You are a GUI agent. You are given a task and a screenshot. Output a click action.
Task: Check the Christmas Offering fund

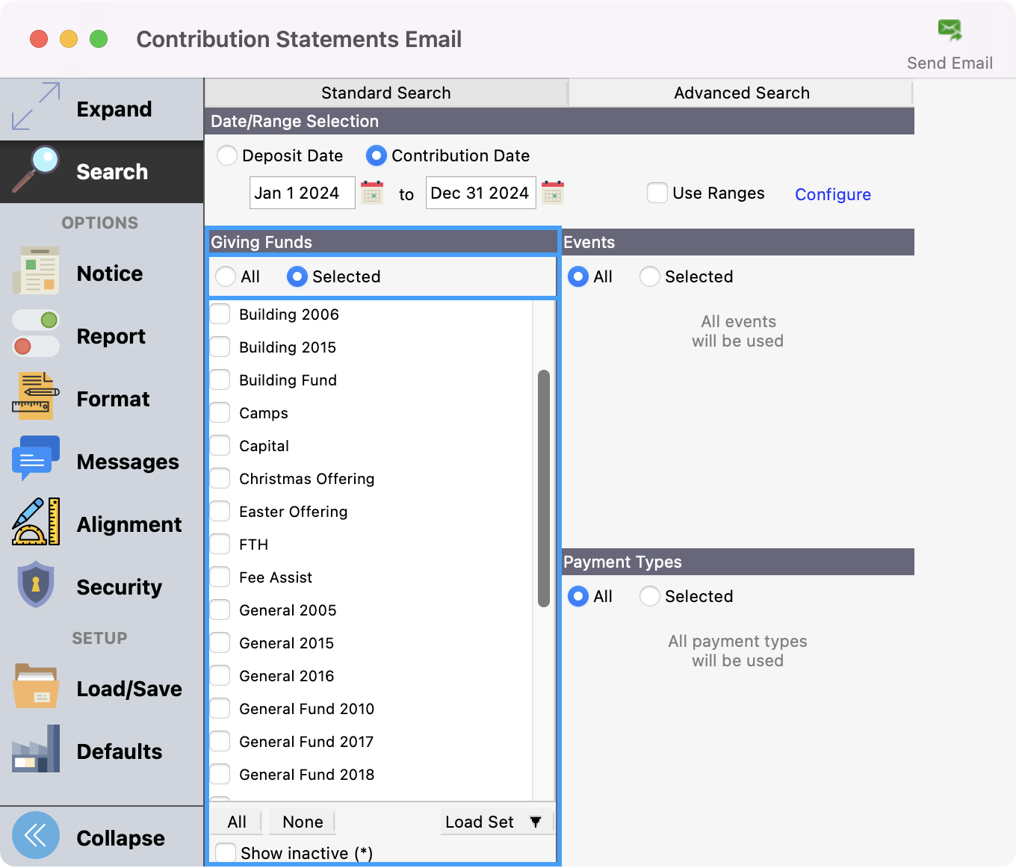pyautogui.click(x=220, y=479)
